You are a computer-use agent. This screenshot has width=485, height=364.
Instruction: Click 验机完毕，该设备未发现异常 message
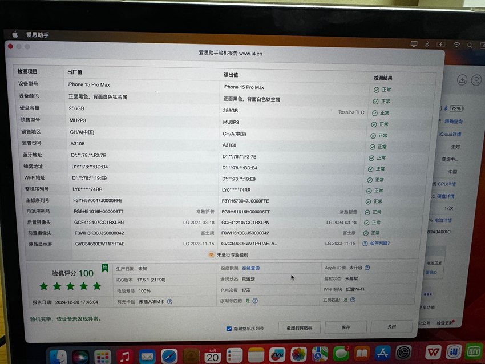pos(66,319)
